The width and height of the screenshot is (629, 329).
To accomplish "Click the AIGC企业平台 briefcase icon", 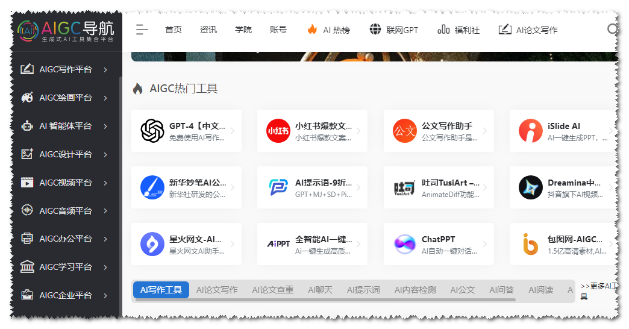I will (27, 295).
